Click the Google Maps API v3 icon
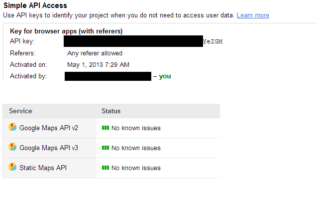 (x=13, y=148)
